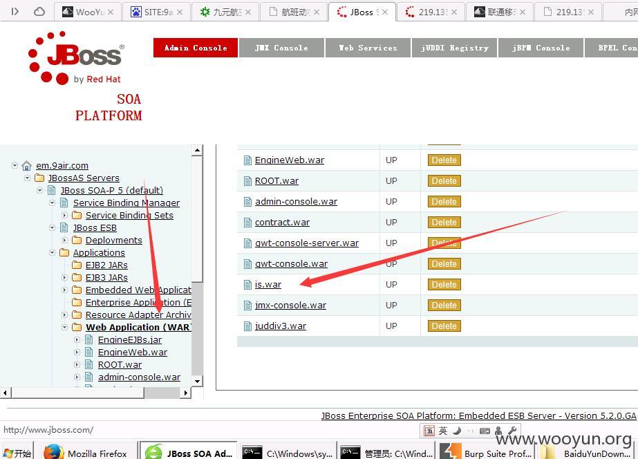Click the EJB2 JARs folder icon

pyautogui.click(x=77, y=265)
